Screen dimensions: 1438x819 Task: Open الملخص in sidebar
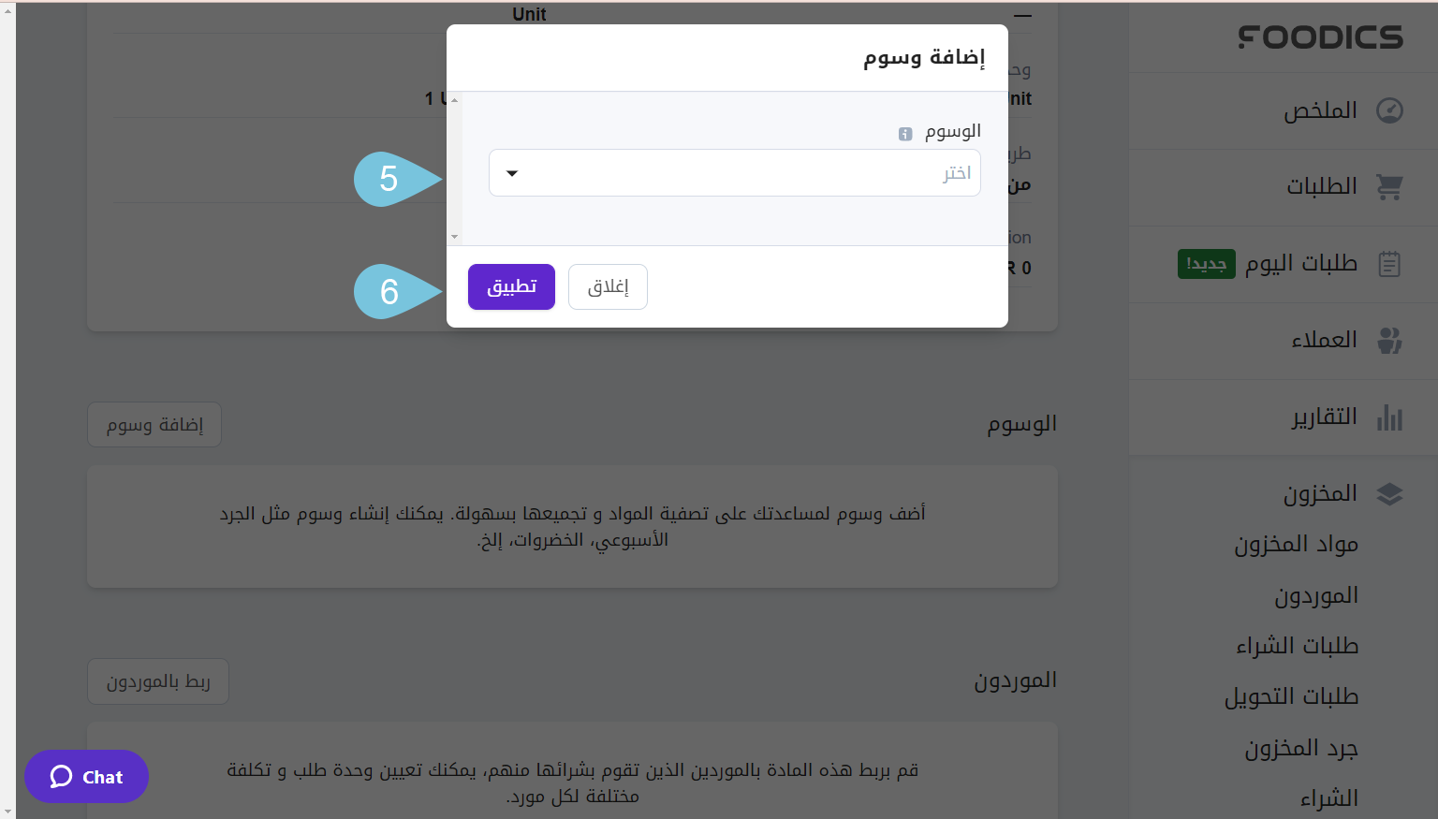(x=1320, y=110)
